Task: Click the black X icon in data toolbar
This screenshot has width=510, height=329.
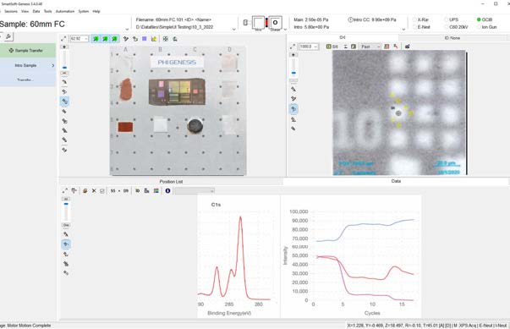Action: (x=94, y=191)
